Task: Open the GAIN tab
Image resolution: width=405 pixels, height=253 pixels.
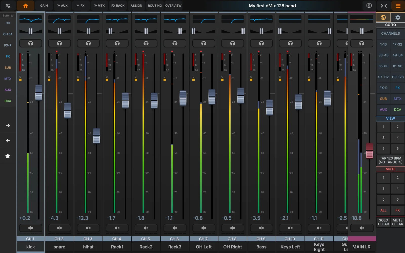Action: 44,6
